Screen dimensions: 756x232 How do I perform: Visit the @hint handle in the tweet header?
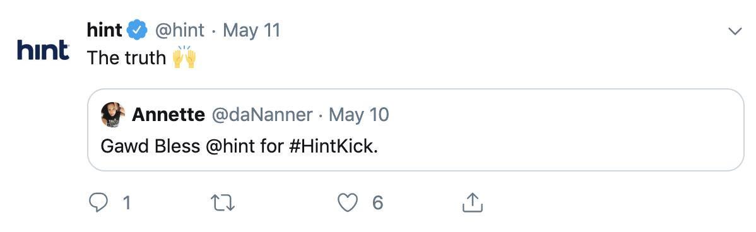tap(179, 31)
